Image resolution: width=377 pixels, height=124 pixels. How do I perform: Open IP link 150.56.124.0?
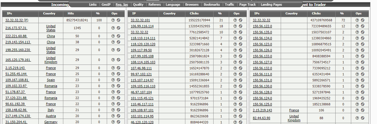[x=262, y=98]
